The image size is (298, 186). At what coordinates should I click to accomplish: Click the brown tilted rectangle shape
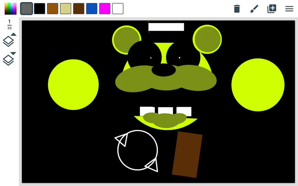coord(187,155)
